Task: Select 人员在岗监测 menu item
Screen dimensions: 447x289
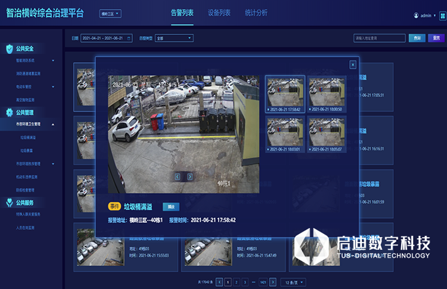Action: click(x=25, y=228)
